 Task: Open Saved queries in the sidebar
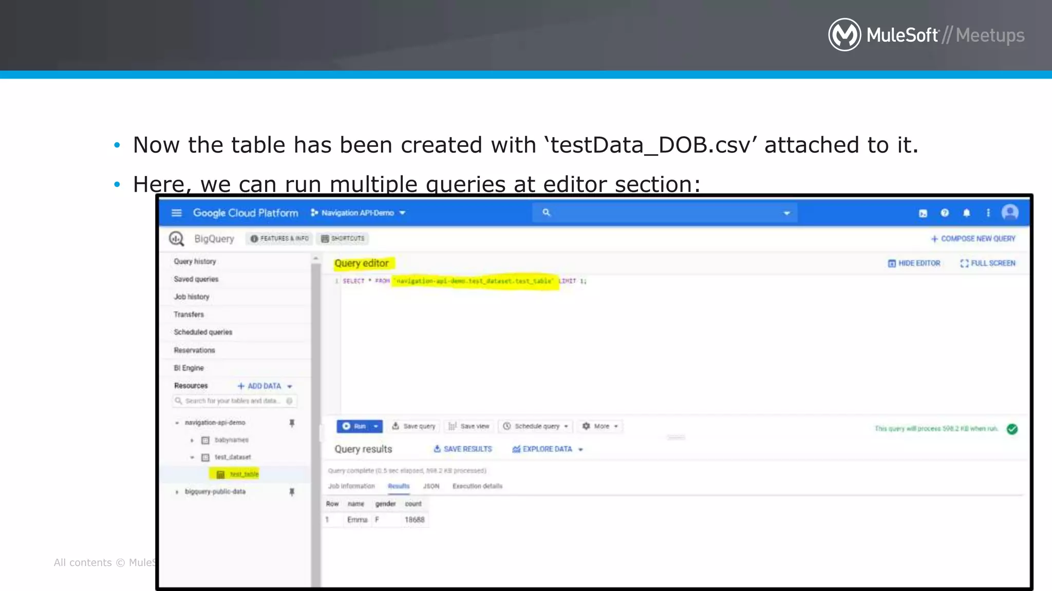coord(196,279)
